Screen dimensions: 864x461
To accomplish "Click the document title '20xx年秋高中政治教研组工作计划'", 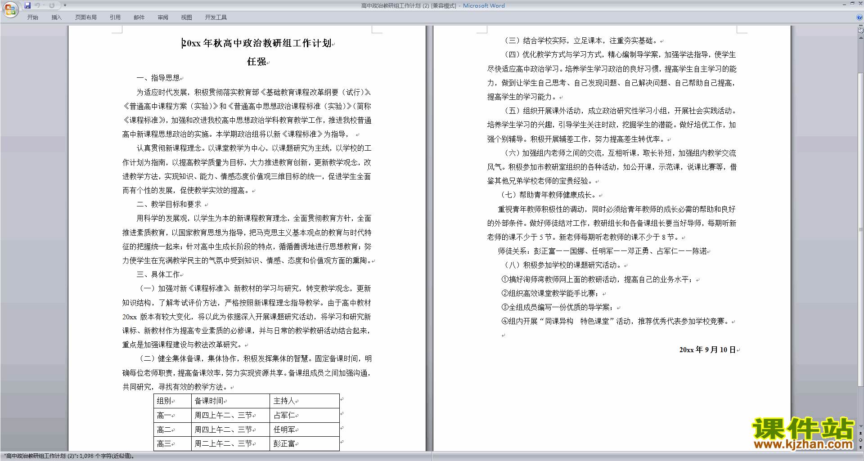I will point(256,43).
